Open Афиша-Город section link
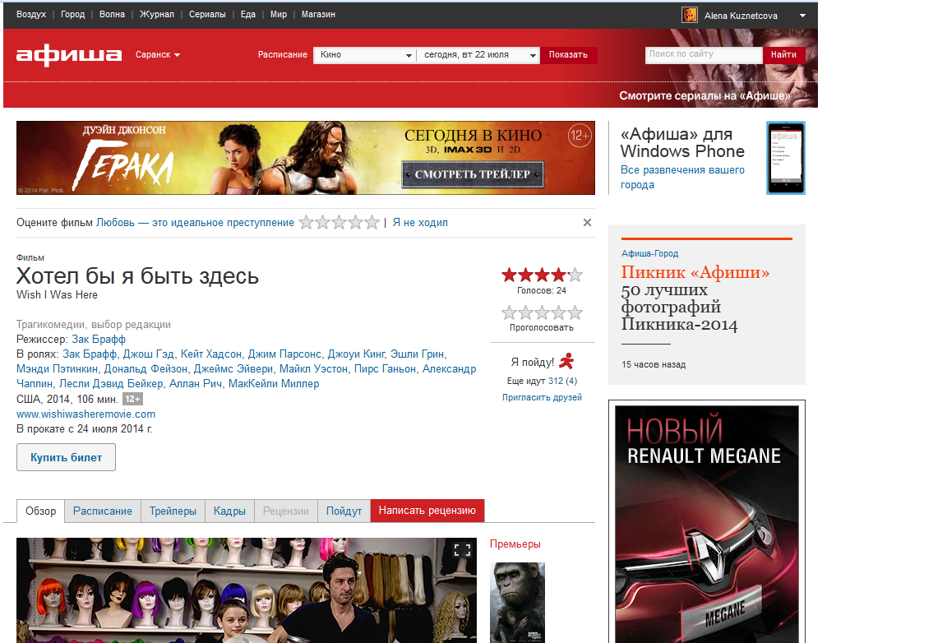 click(650, 254)
